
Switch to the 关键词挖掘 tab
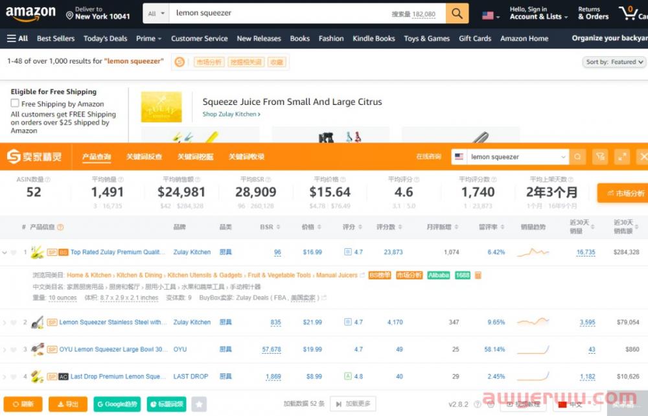coord(195,157)
